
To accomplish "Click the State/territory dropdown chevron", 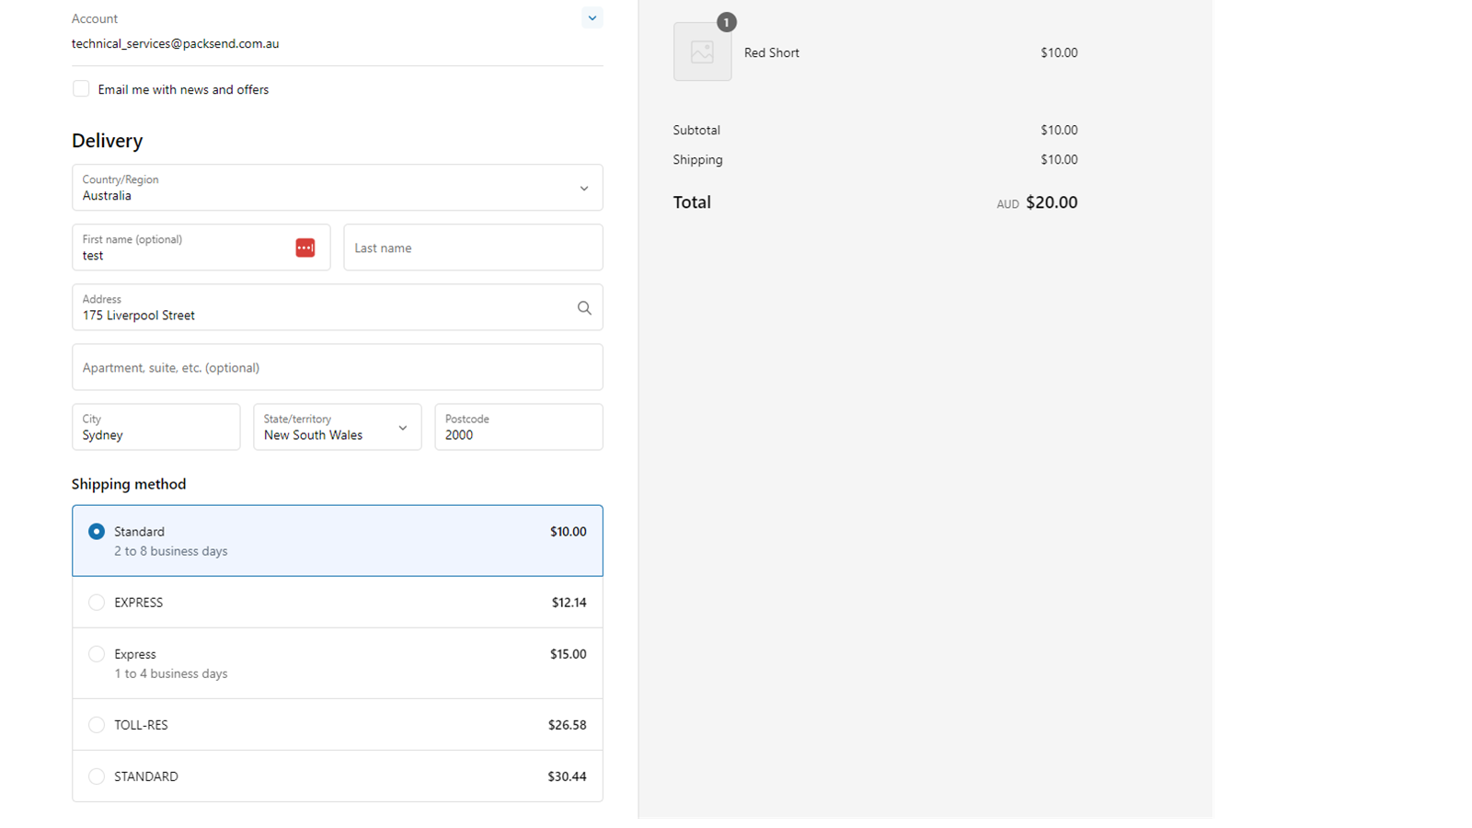I will click(x=402, y=427).
